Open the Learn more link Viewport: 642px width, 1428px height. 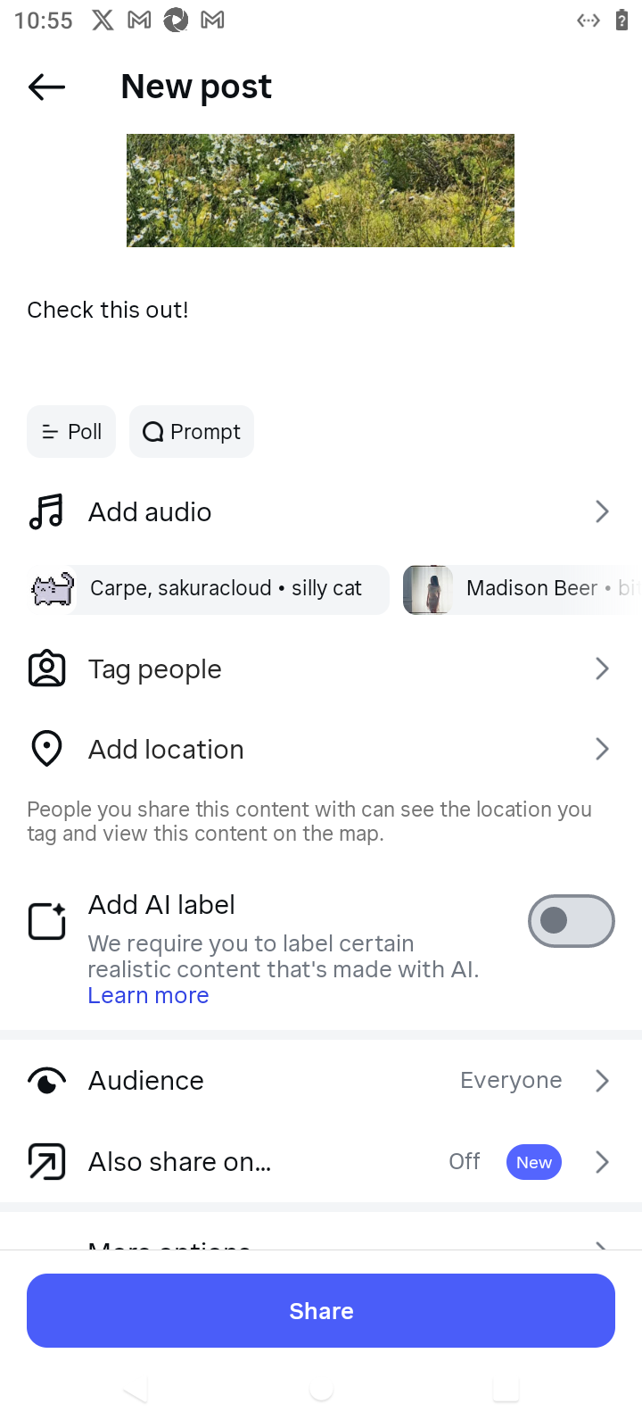tap(148, 996)
